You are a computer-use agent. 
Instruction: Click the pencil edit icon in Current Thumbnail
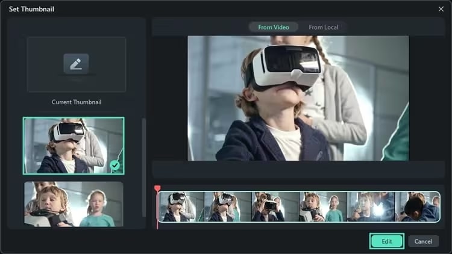(x=76, y=64)
